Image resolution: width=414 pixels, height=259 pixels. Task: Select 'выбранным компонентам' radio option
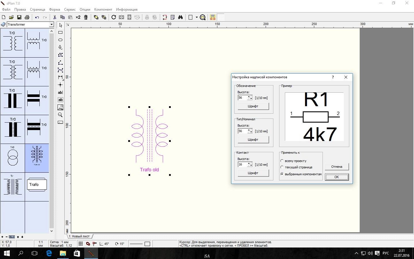pyautogui.click(x=301, y=174)
